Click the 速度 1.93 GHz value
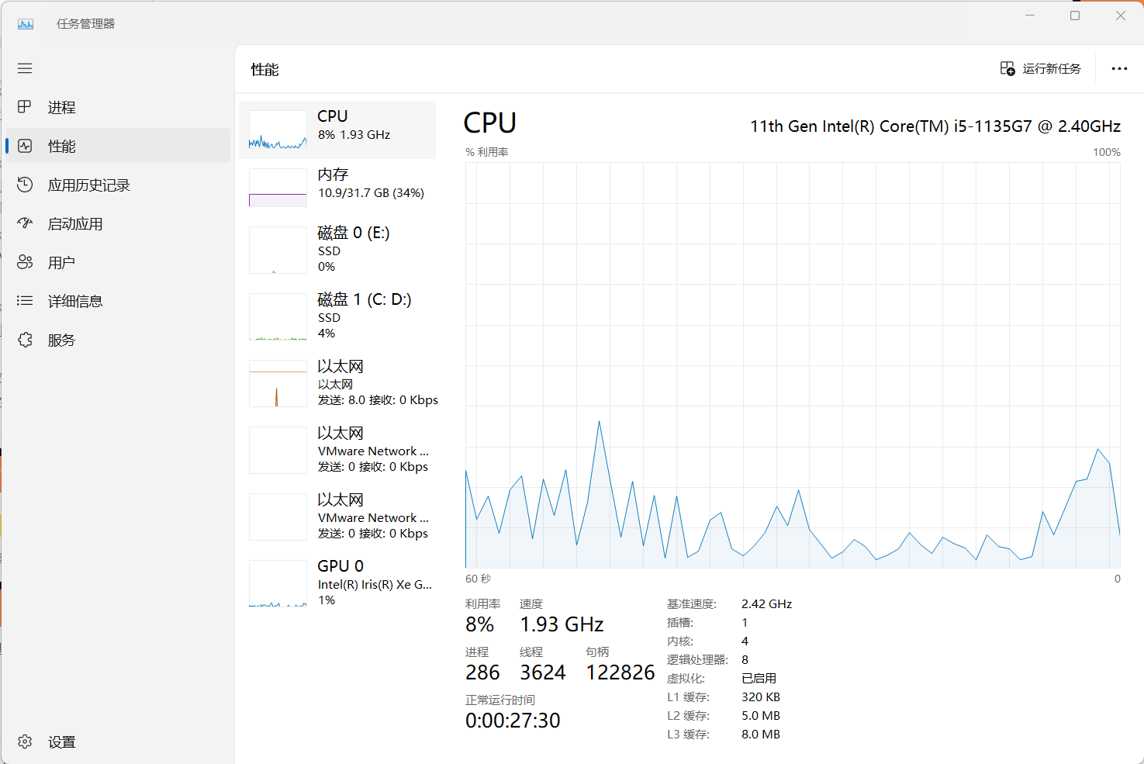1144x764 pixels. coord(562,624)
